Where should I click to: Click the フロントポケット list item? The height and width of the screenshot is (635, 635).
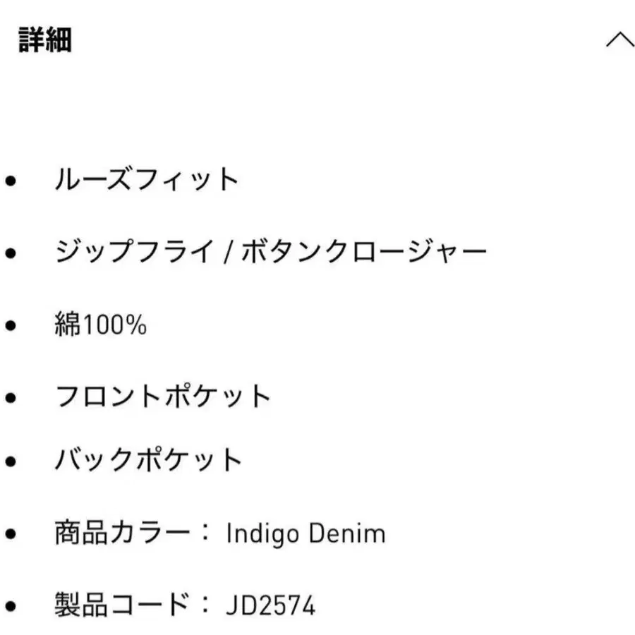tap(163, 397)
